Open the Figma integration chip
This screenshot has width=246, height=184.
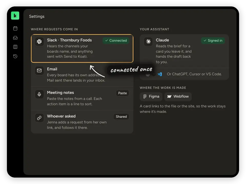click(x=151, y=97)
